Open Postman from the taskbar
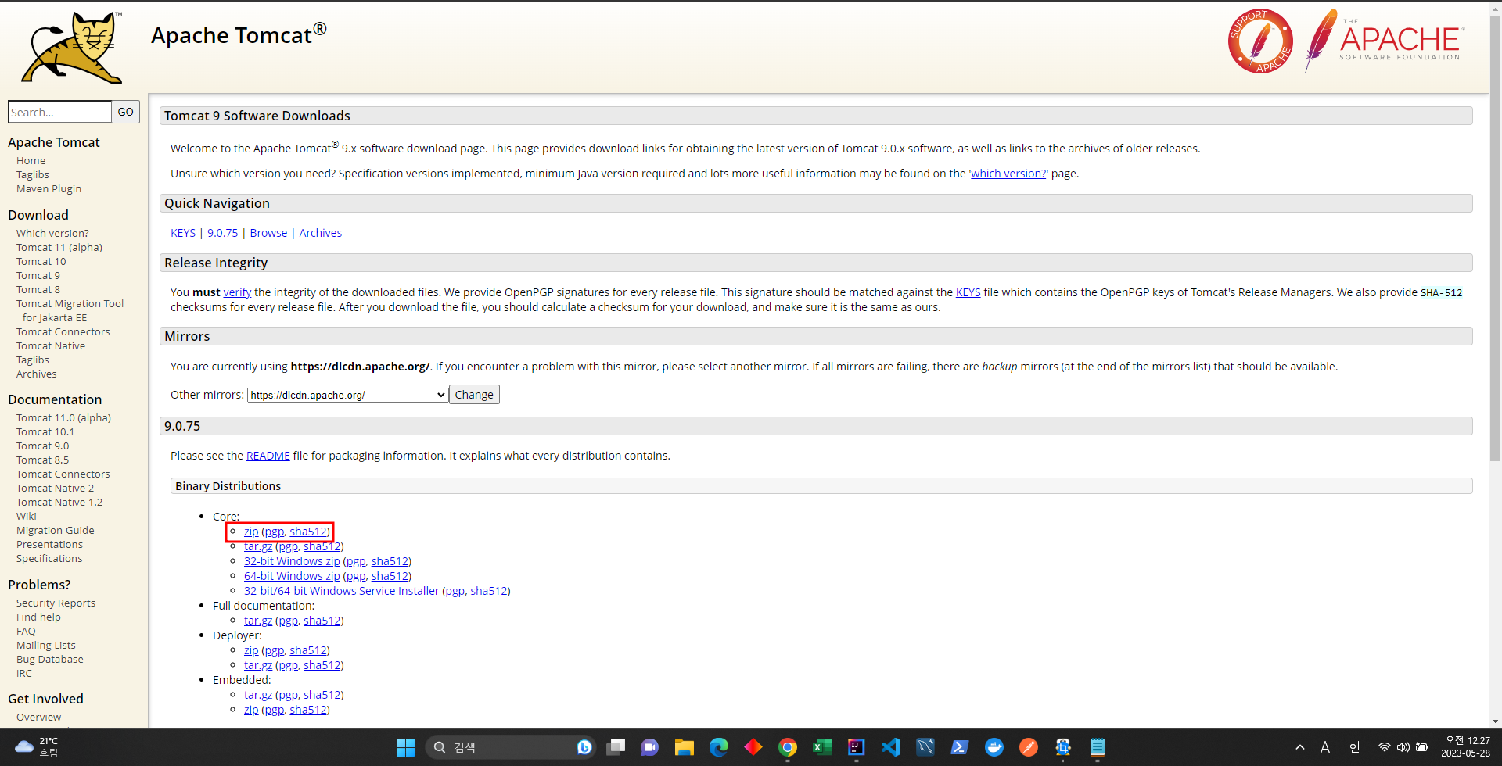This screenshot has width=1502, height=766. point(1029,747)
